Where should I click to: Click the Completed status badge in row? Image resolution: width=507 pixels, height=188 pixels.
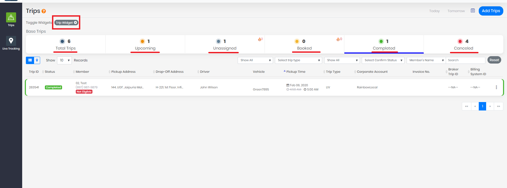[x=53, y=88]
